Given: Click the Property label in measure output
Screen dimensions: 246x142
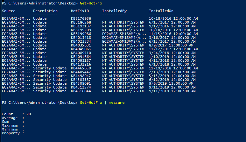Looking at the screenshot, I should tap(11, 133).
